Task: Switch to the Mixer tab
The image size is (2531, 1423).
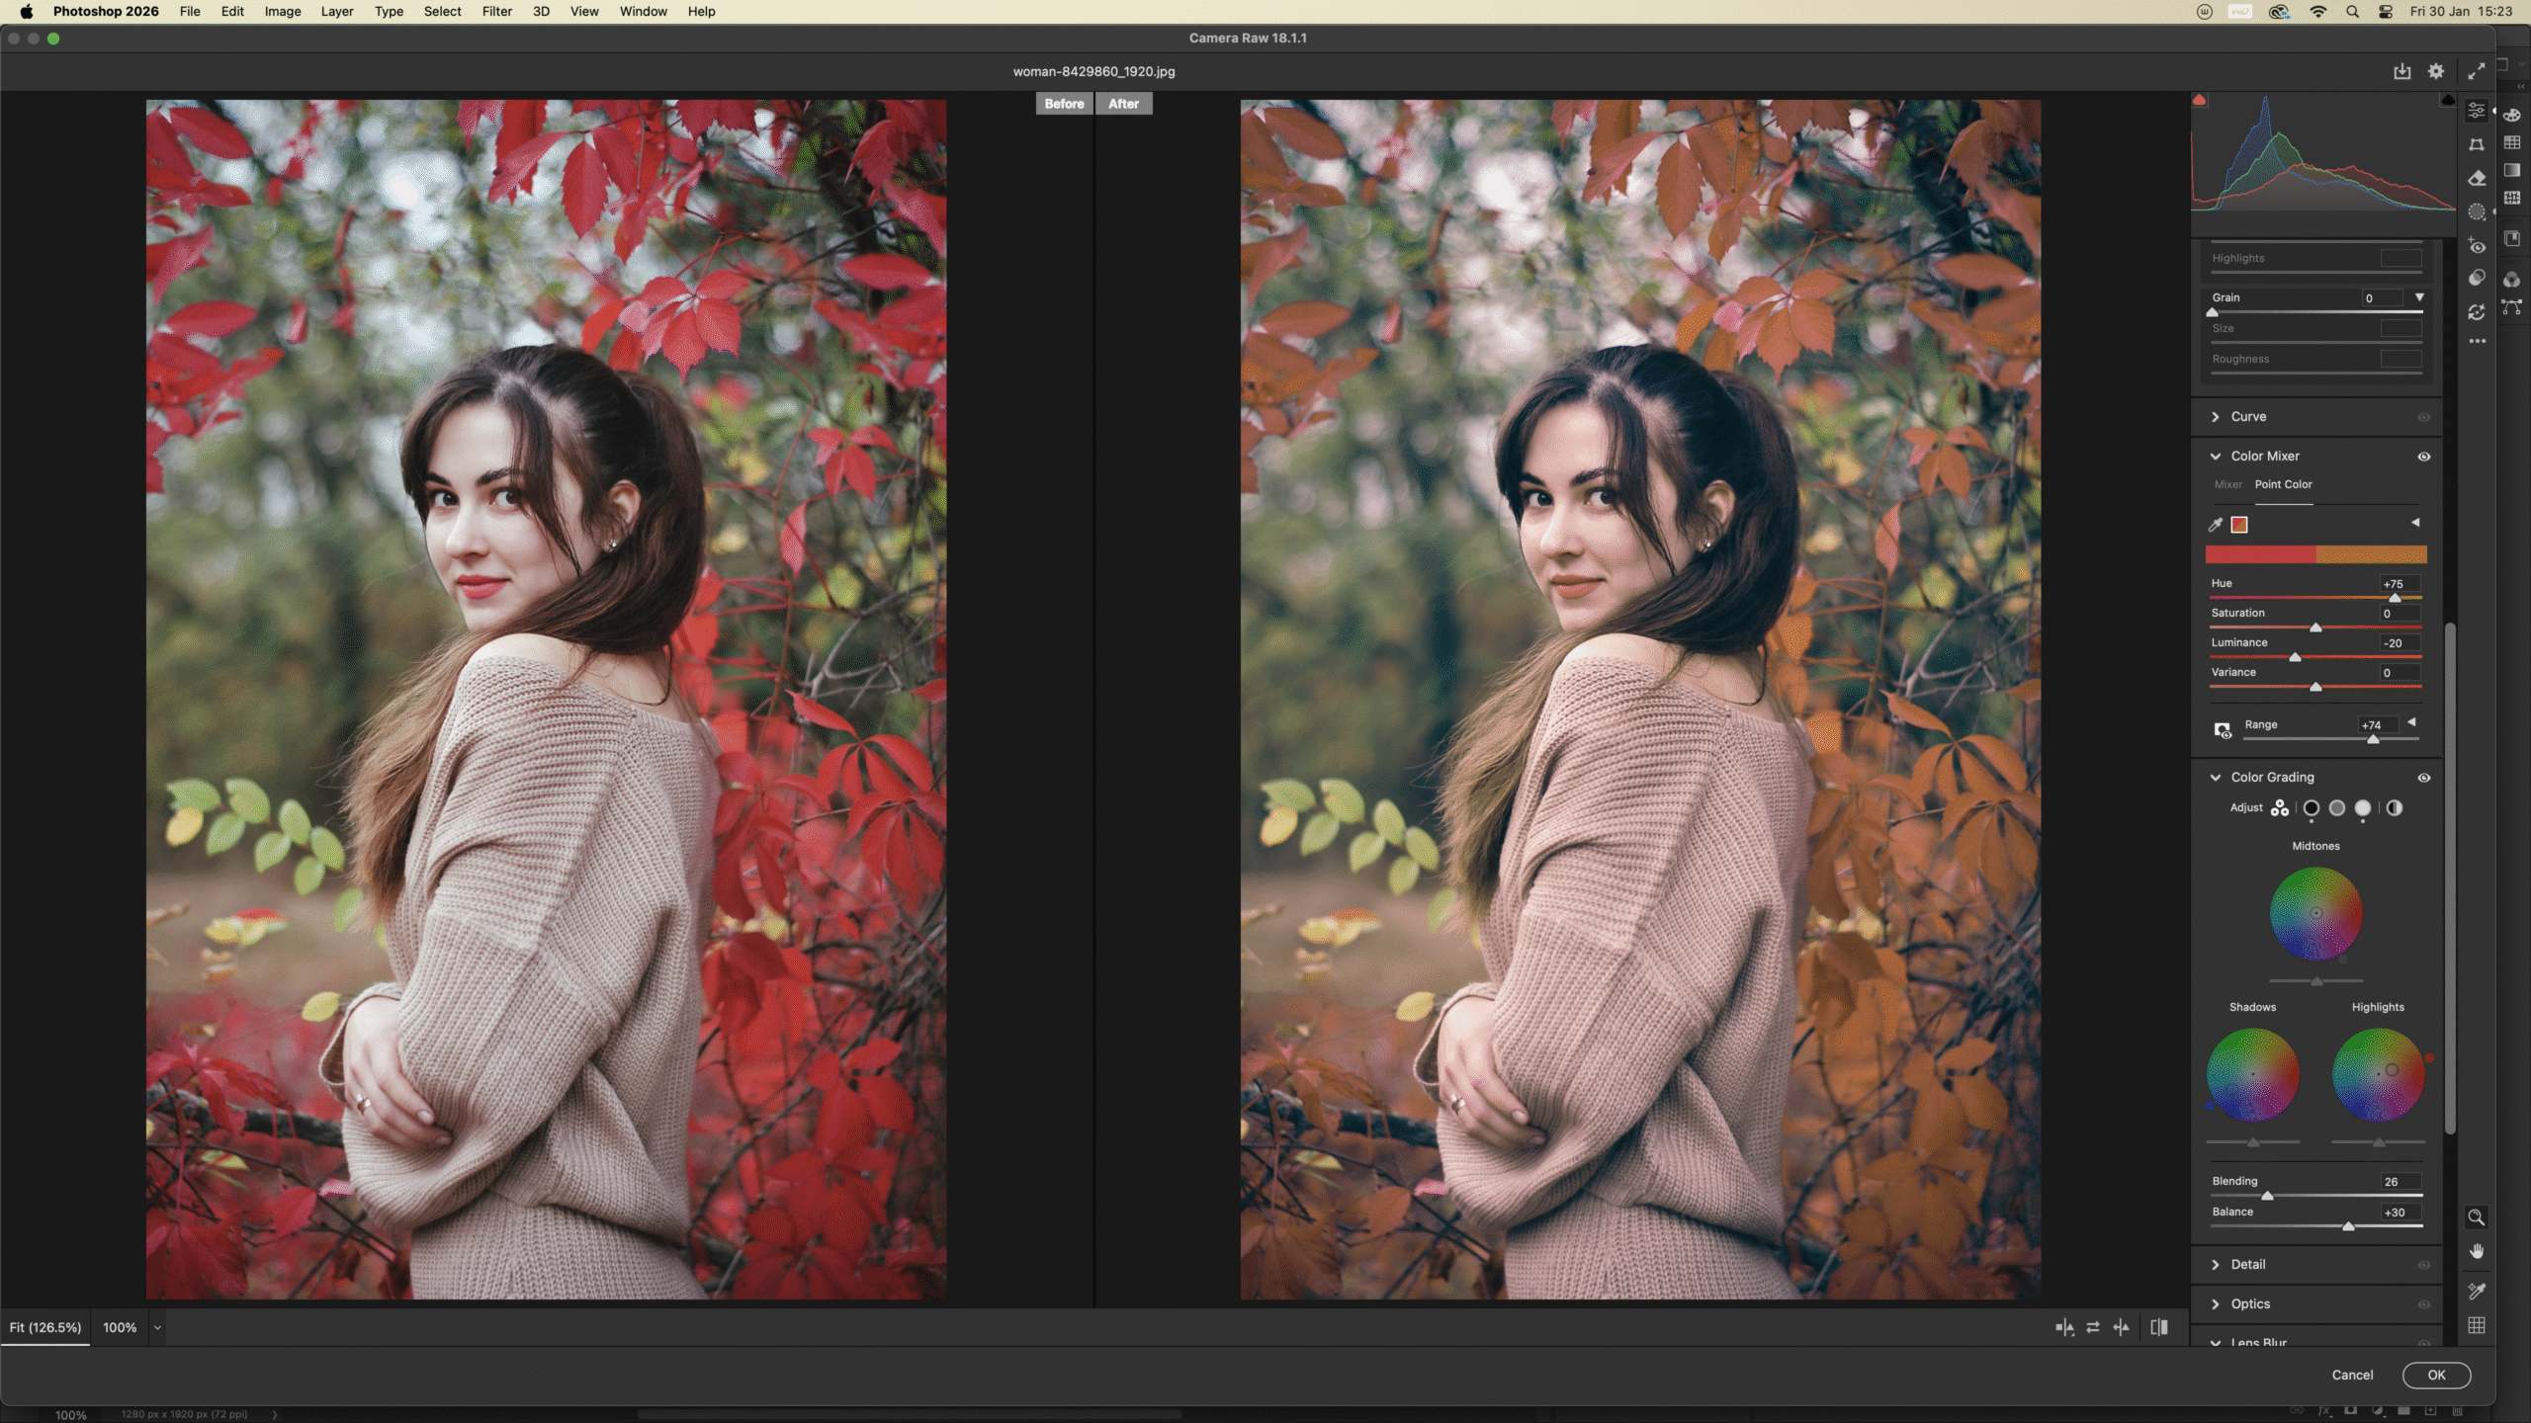Action: 2227,484
